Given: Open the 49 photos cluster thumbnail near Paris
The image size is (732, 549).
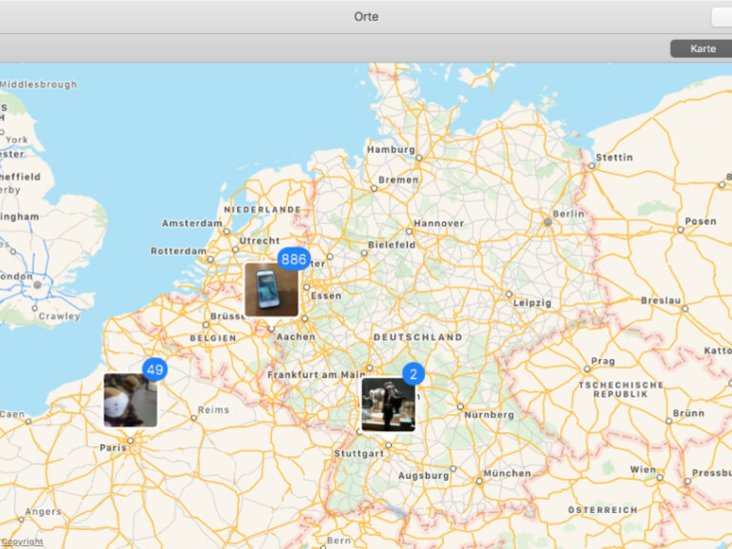Looking at the screenshot, I should (130, 400).
